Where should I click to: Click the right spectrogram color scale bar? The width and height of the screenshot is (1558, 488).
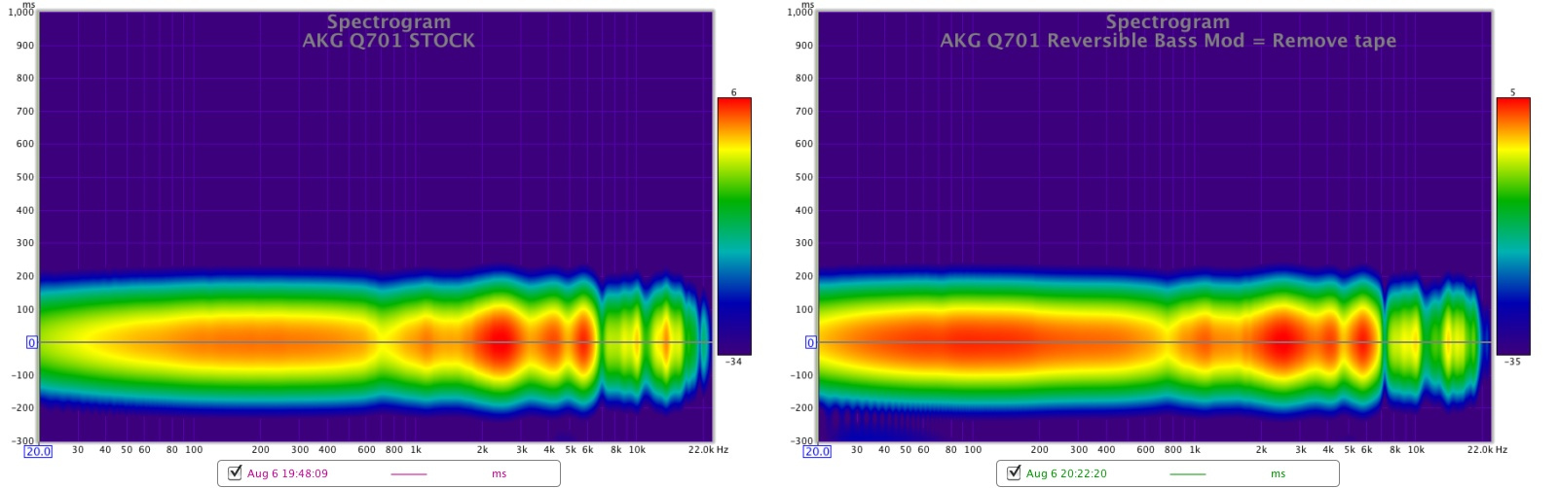pos(1513,227)
